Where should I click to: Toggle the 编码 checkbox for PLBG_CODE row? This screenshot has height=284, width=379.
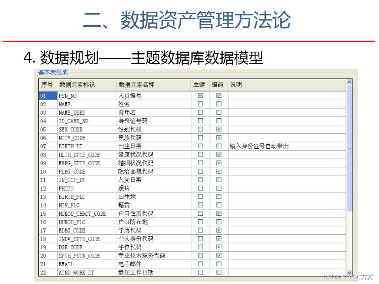tap(219, 171)
